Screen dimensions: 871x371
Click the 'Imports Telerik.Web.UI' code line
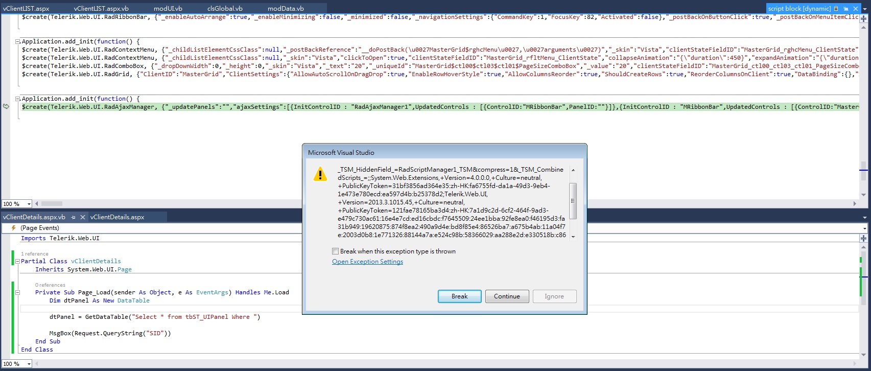pyautogui.click(x=60, y=238)
